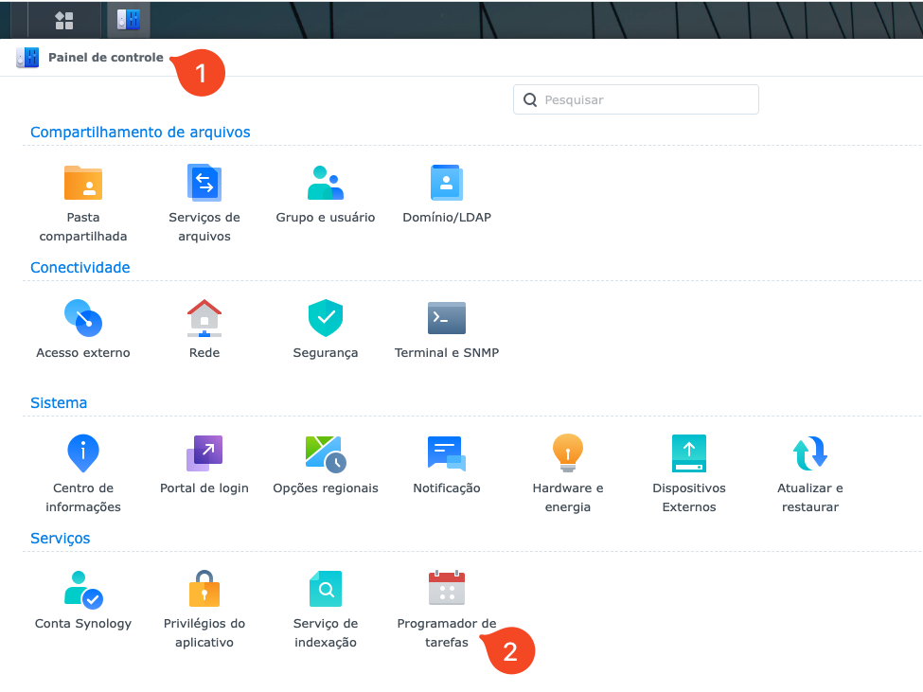Select Grupo e usuário icon
The width and height of the screenshot is (923, 692).
pyautogui.click(x=326, y=183)
